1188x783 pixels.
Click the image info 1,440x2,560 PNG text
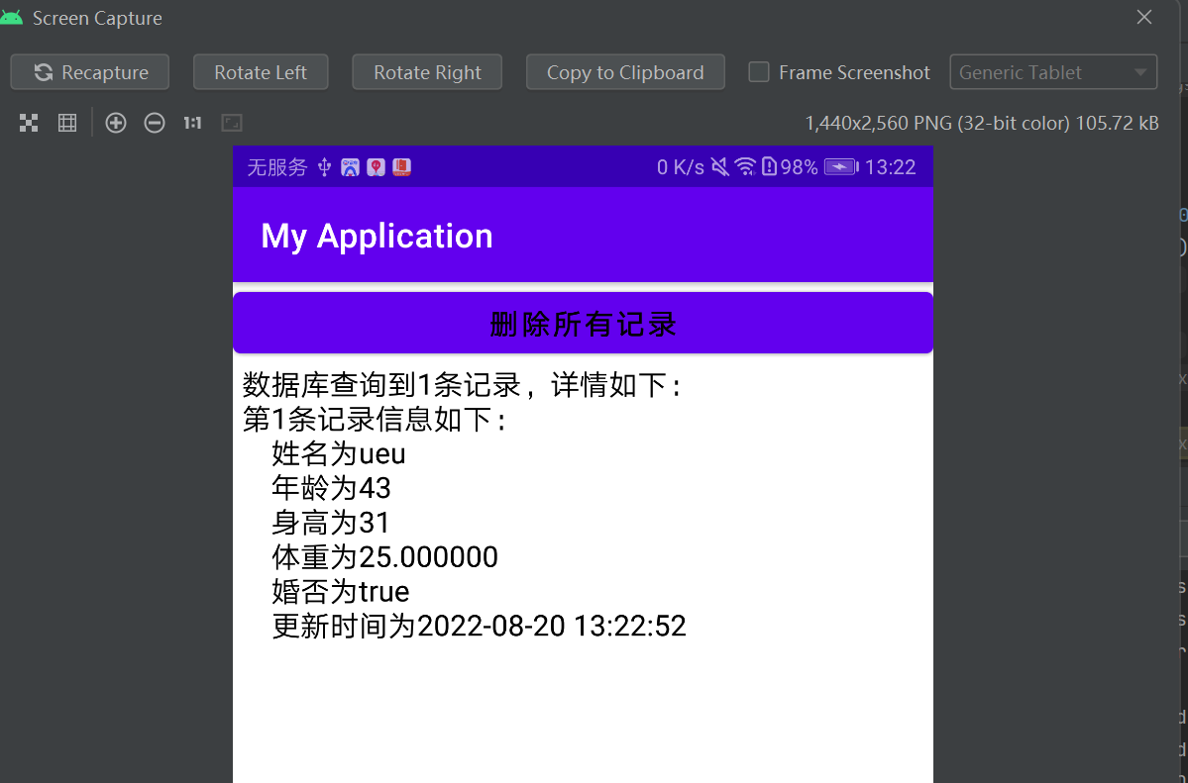(982, 123)
